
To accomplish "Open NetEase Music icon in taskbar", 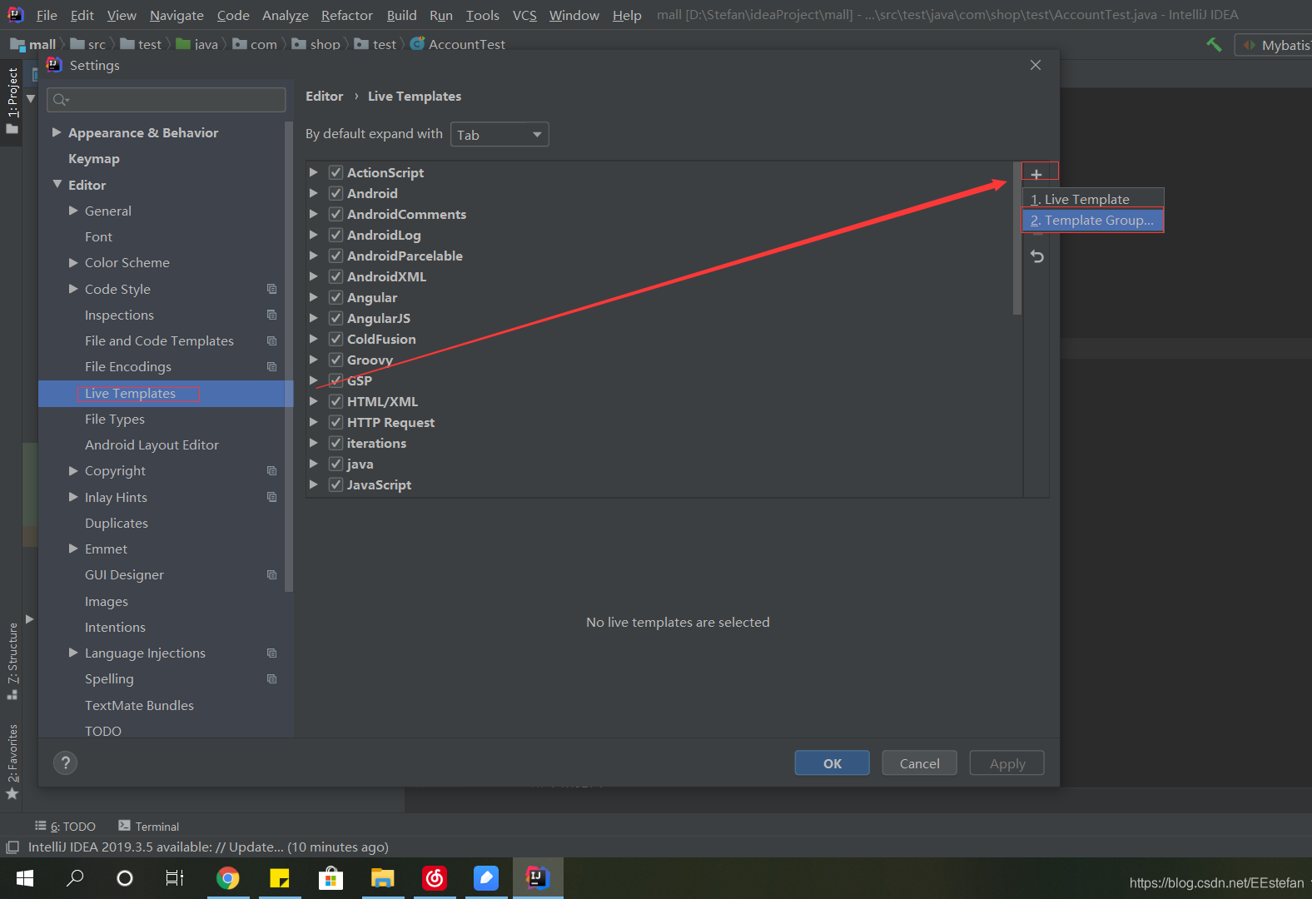I will 435,878.
